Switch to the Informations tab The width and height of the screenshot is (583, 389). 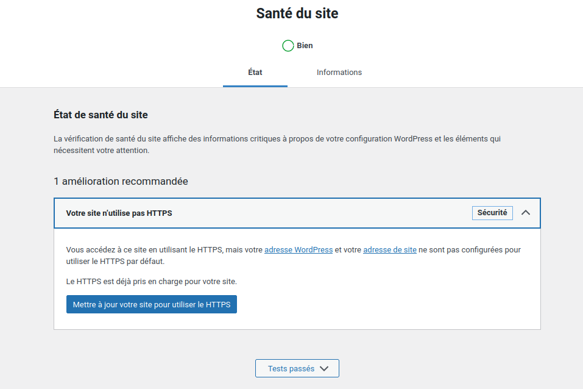click(x=339, y=73)
